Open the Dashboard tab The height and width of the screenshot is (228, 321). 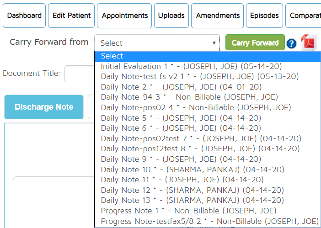(24, 16)
